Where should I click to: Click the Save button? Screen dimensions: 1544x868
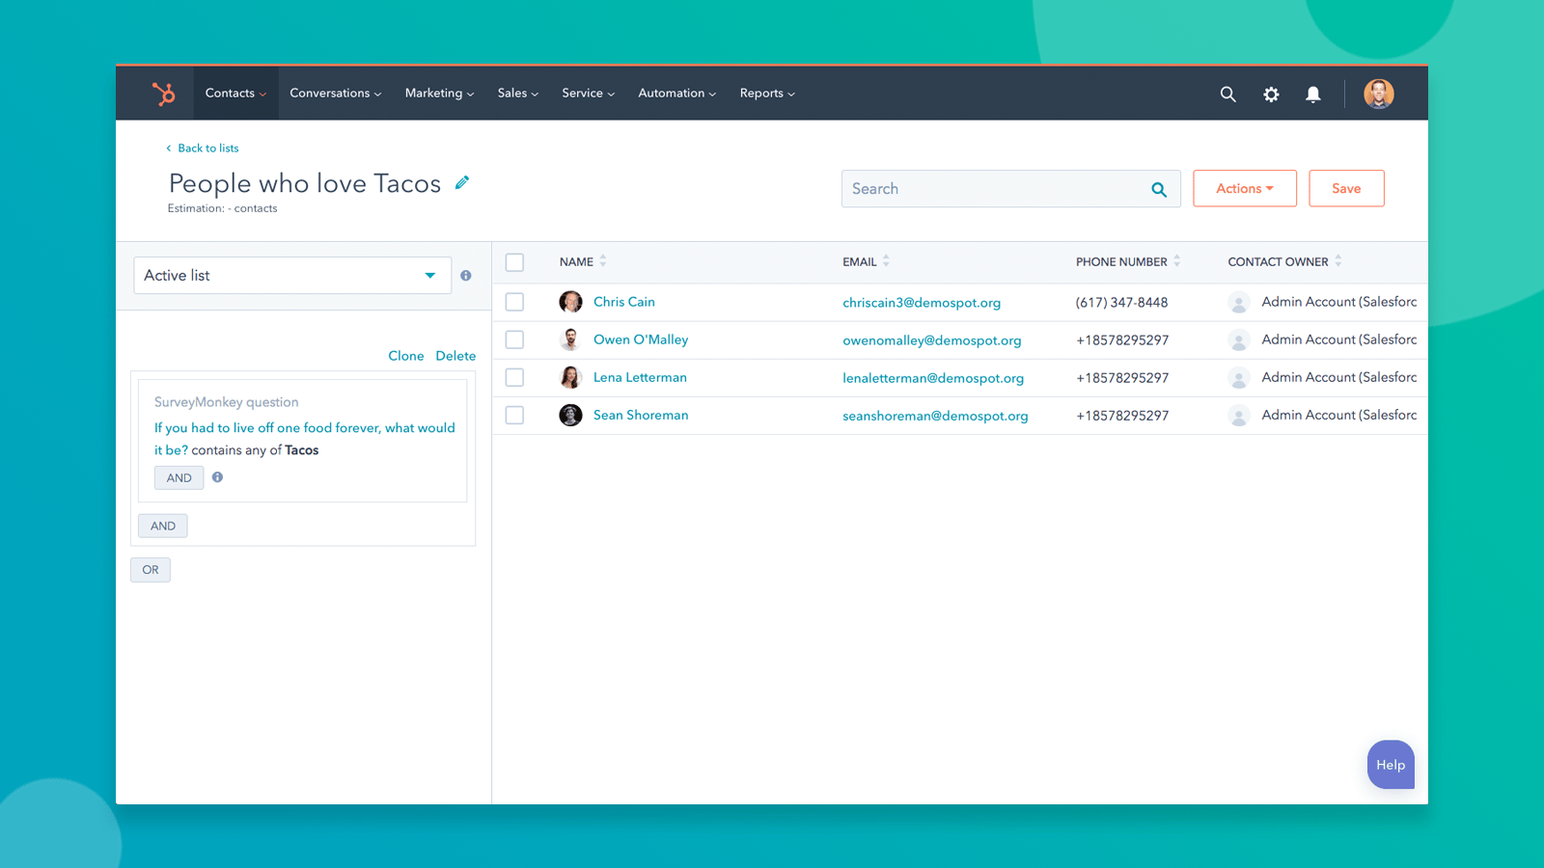point(1346,189)
